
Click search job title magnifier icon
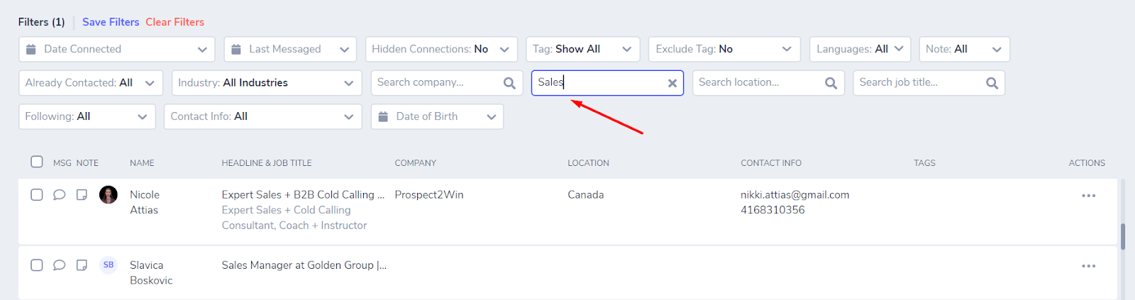[x=992, y=83]
